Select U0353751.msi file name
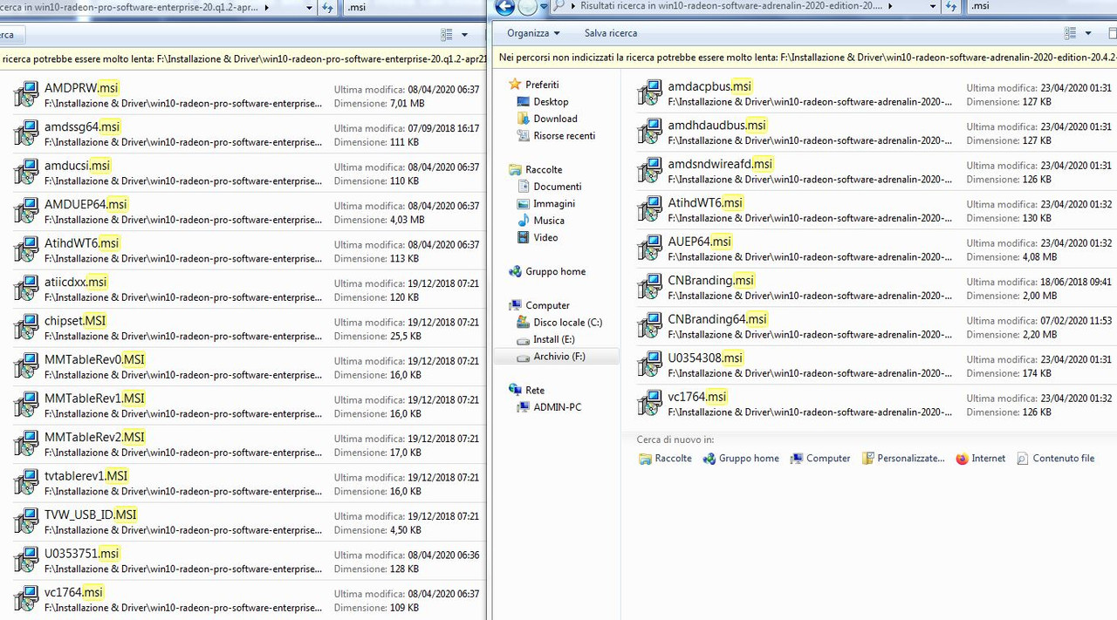Image resolution: width=1117 pixels, height=620 pixels. tap(82, 554)
